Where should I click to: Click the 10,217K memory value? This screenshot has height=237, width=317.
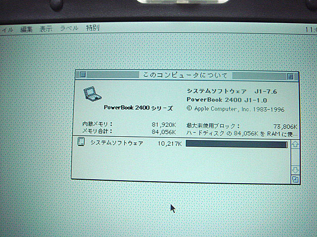coord(169,144)
